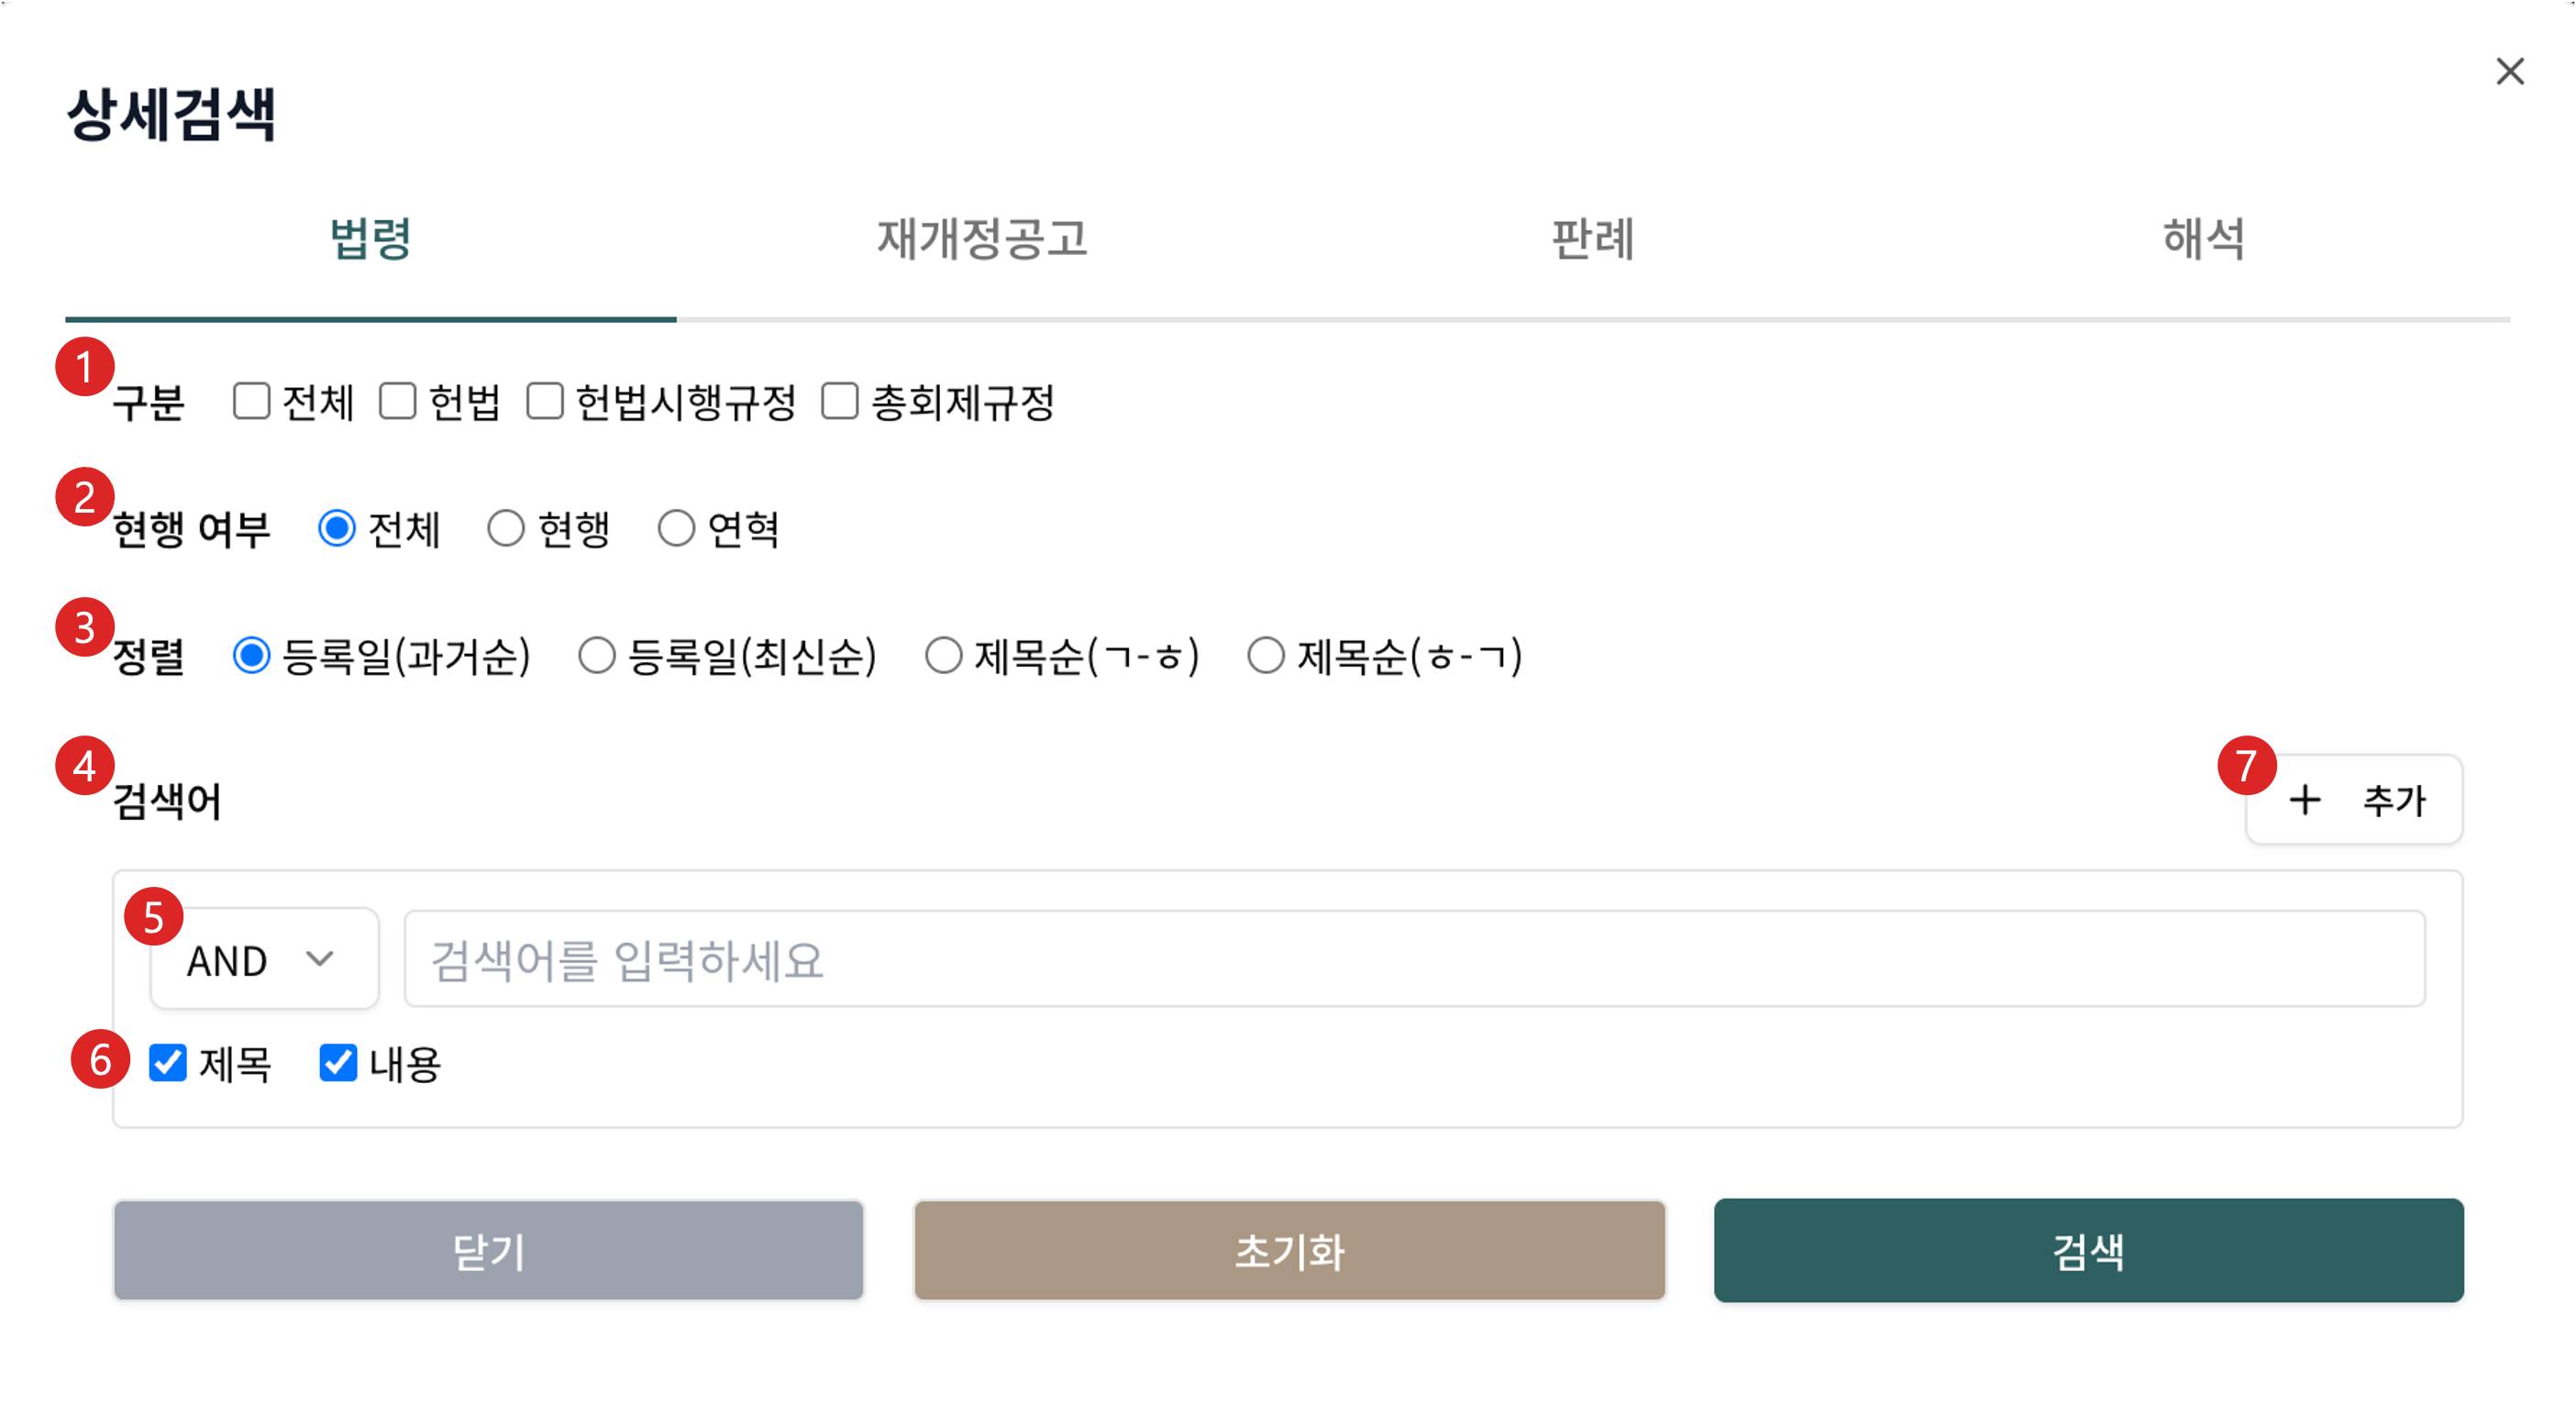Switch to the 재개정공고 tab
This screenshot has height=1416, width=2576.
982,240
